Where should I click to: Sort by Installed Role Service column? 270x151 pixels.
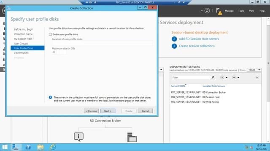(213, 86)
